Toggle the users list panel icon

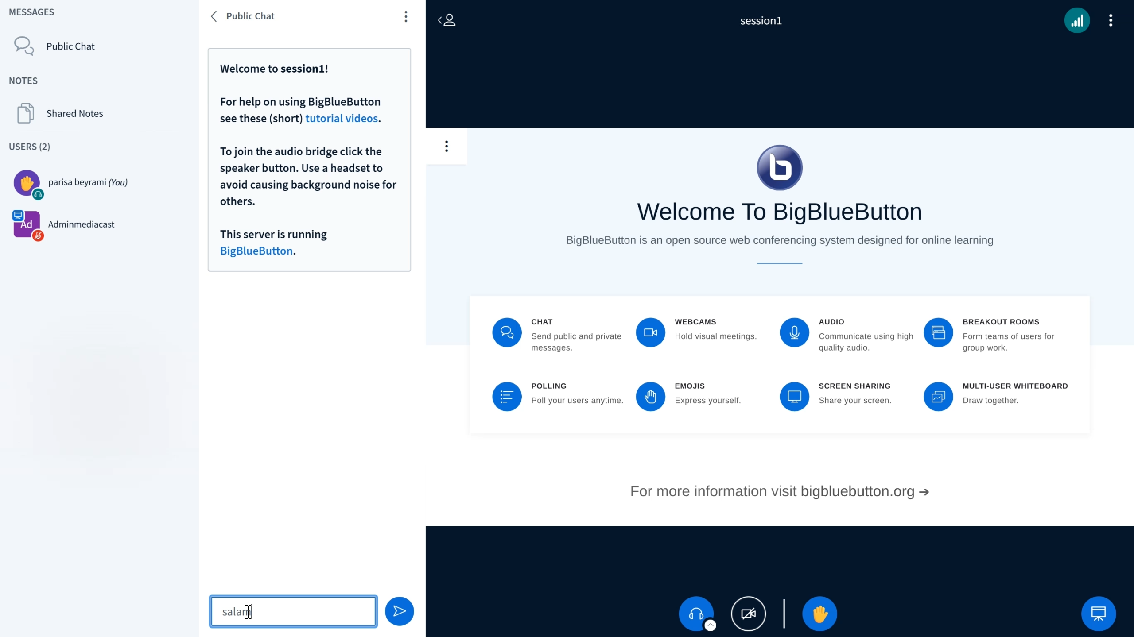(447, 20)
